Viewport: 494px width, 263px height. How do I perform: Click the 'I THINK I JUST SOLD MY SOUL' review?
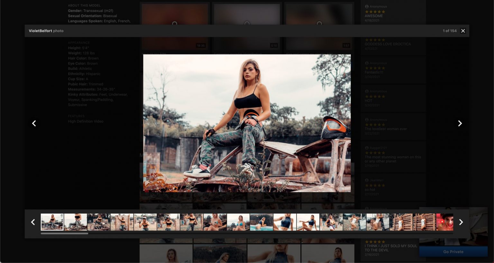pyautogui.click(x=391, y=248)
